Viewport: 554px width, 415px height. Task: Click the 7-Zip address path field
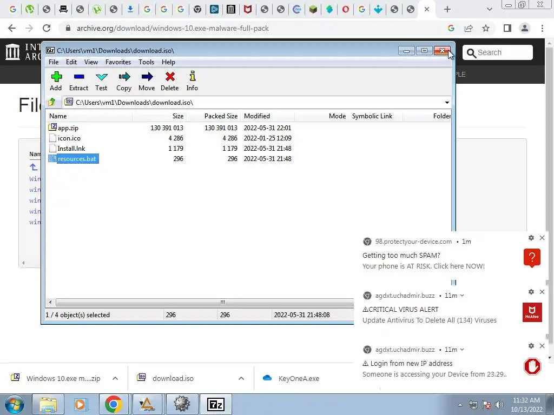tap(253, 103)
